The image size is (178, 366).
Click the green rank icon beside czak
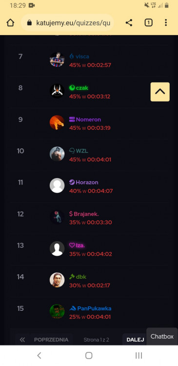click(x=72, y=88)
